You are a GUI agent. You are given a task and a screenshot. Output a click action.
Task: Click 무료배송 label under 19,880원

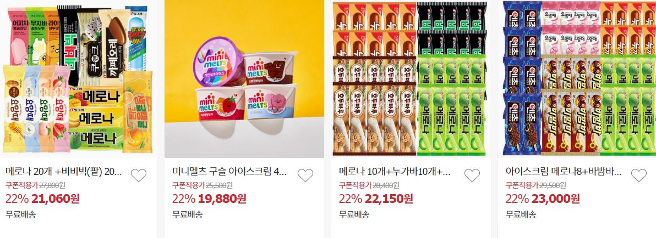[188, 214]
